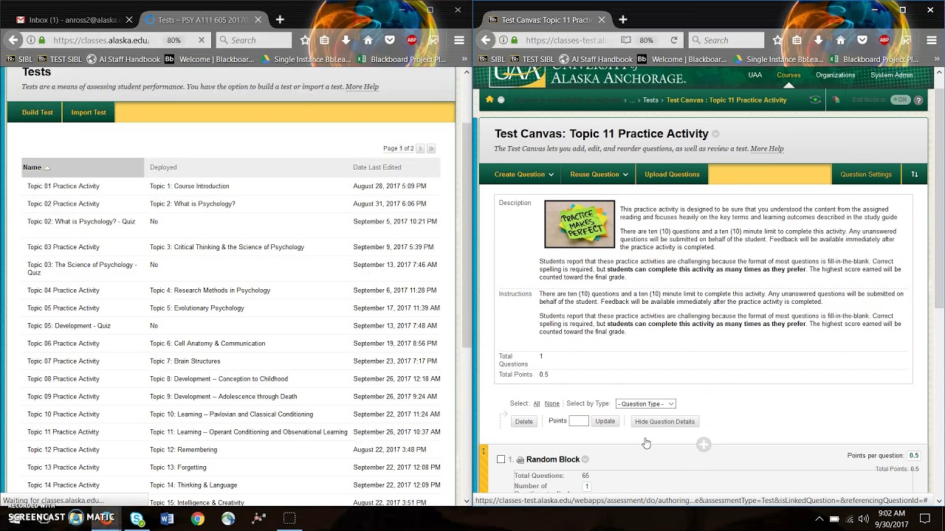This screenshot has width=945, height=531.
Task: Click Blackboard course home icon in breadcrumb
Action: pos(489,100)
